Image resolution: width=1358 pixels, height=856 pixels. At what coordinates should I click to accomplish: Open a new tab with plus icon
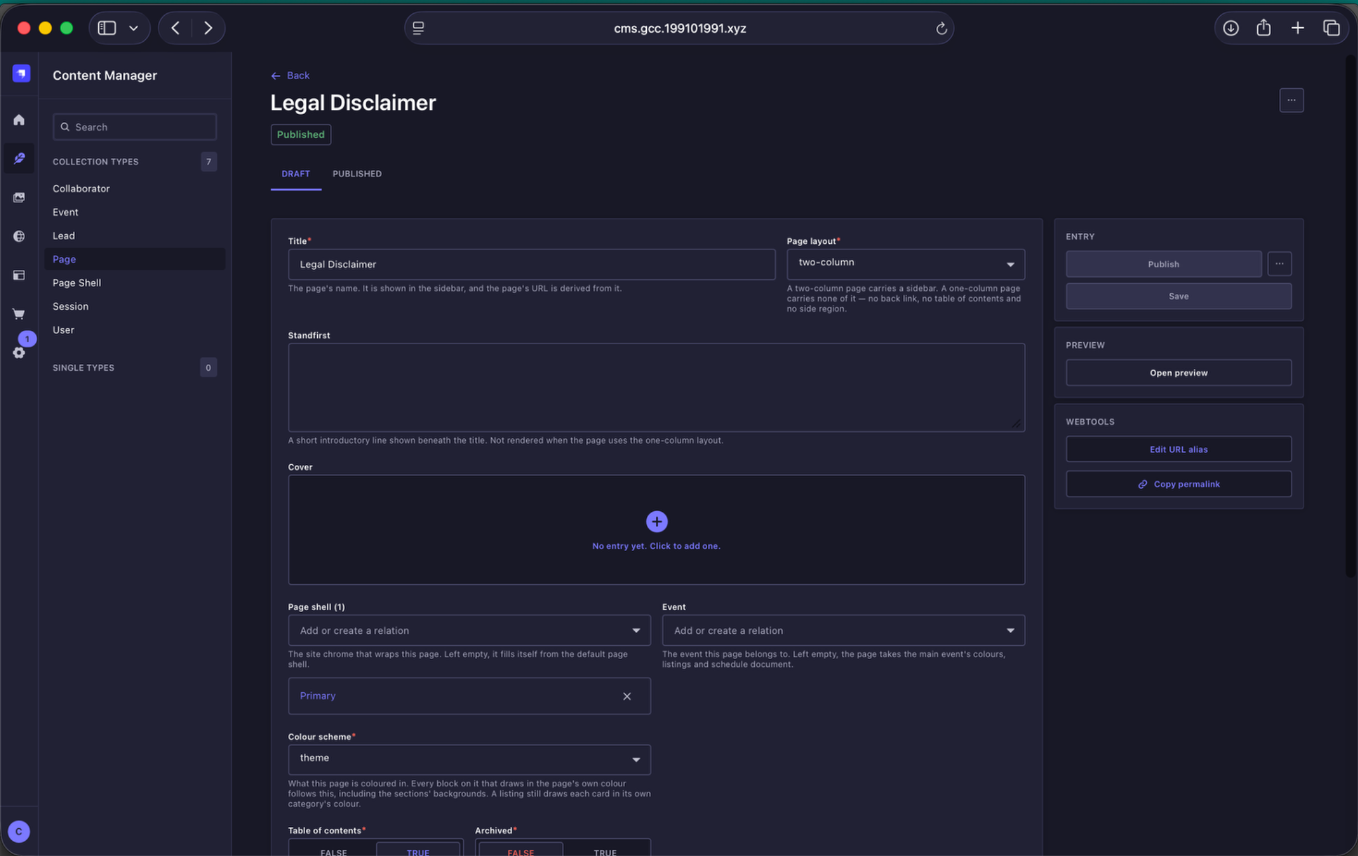coord(1298,28)
